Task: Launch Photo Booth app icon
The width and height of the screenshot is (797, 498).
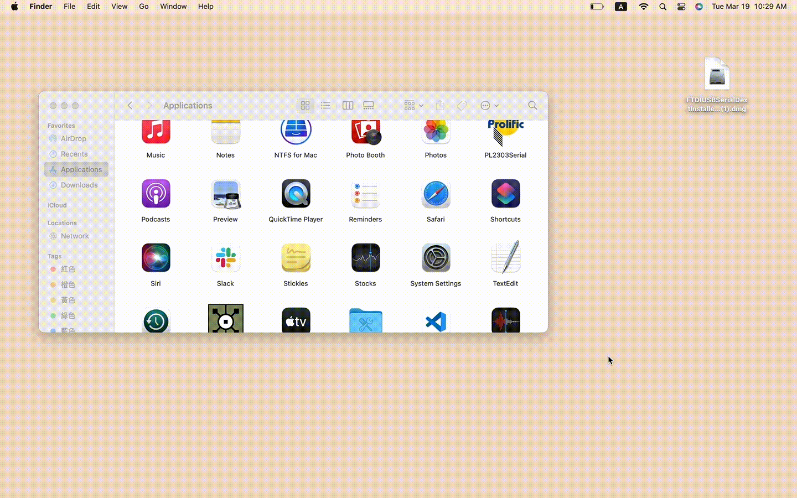Action: pos(365,132)
